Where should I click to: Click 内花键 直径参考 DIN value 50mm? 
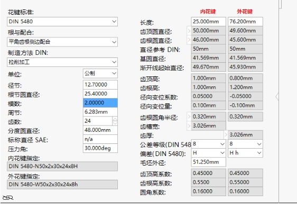click(208, 49)
